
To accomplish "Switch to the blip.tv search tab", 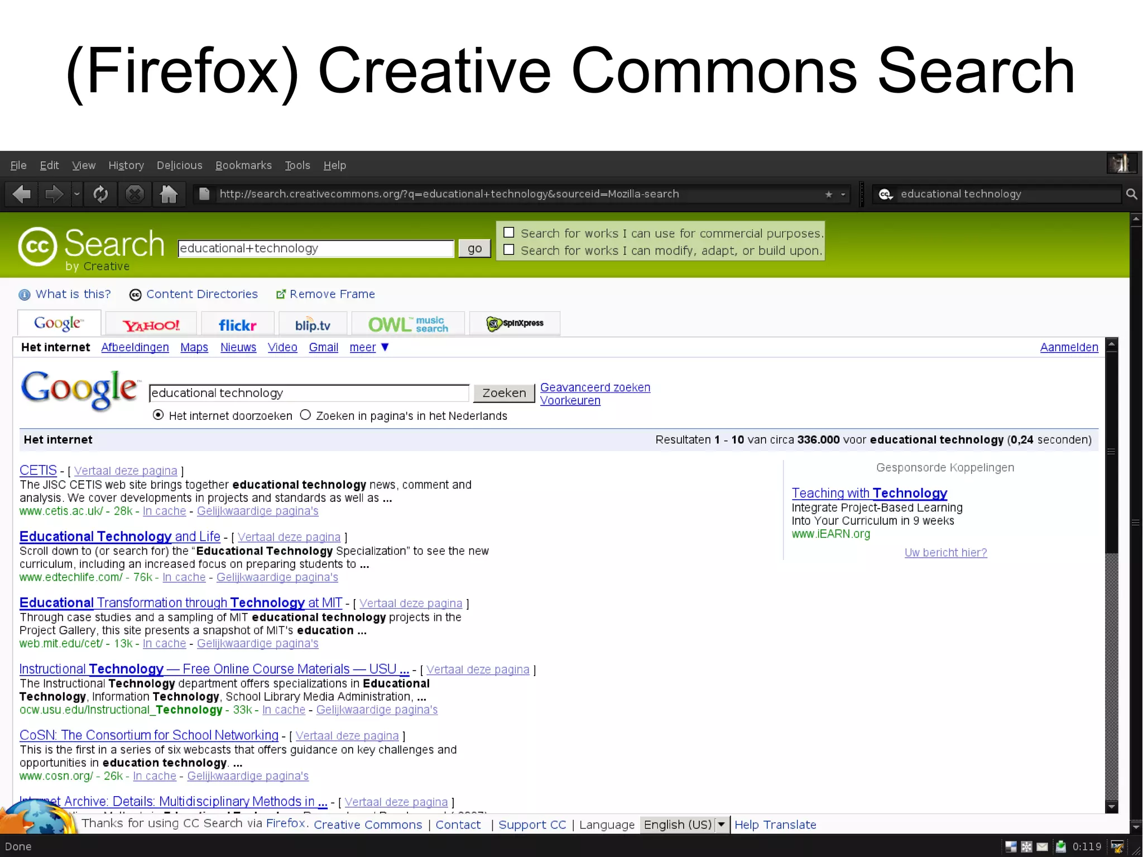I will click(313, 324).
